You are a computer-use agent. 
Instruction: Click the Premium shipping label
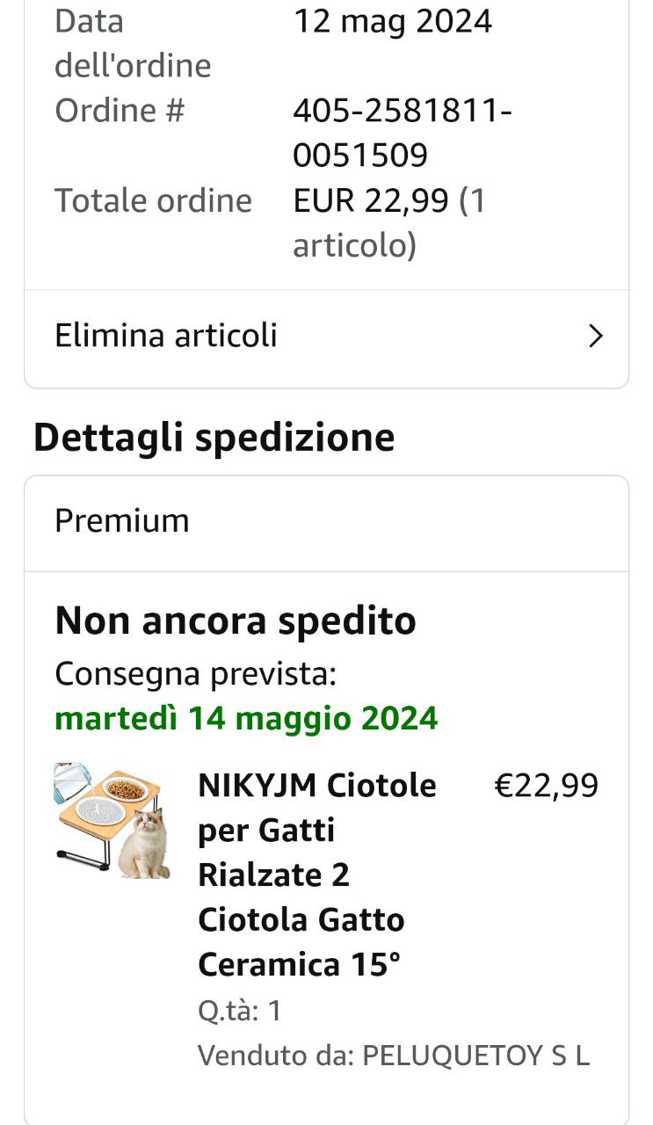click(122, 520)
